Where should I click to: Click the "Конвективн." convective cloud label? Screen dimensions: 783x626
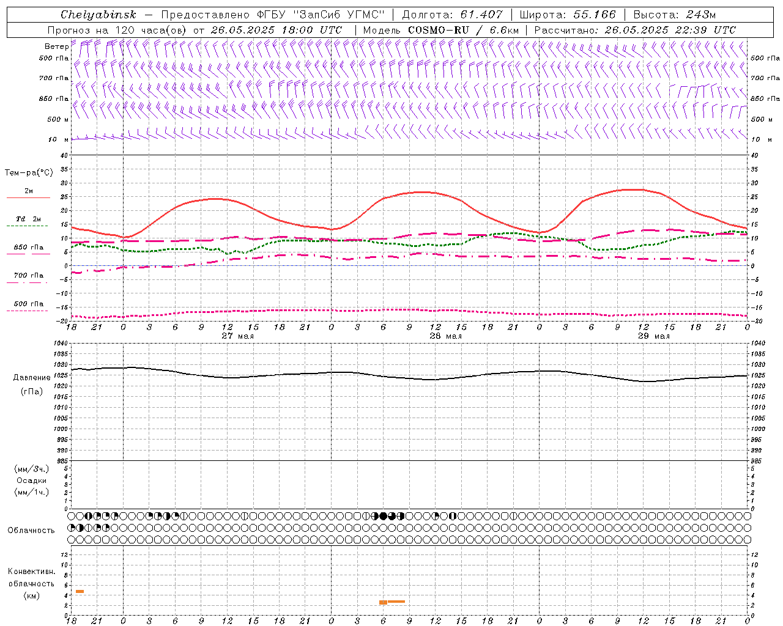[x=31, y=572]
